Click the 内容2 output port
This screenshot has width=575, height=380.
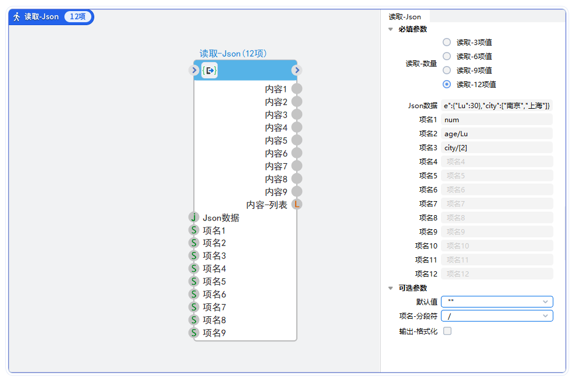click(x=297, y=102)
